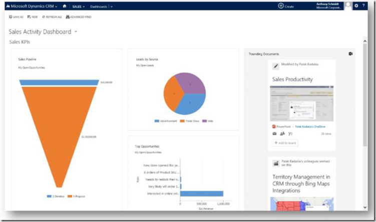The width and height of the screenshot is (376, 222).
Task: Click the Trade Show legend swatch
Action: pyautogui.click(x=182, y=121)
